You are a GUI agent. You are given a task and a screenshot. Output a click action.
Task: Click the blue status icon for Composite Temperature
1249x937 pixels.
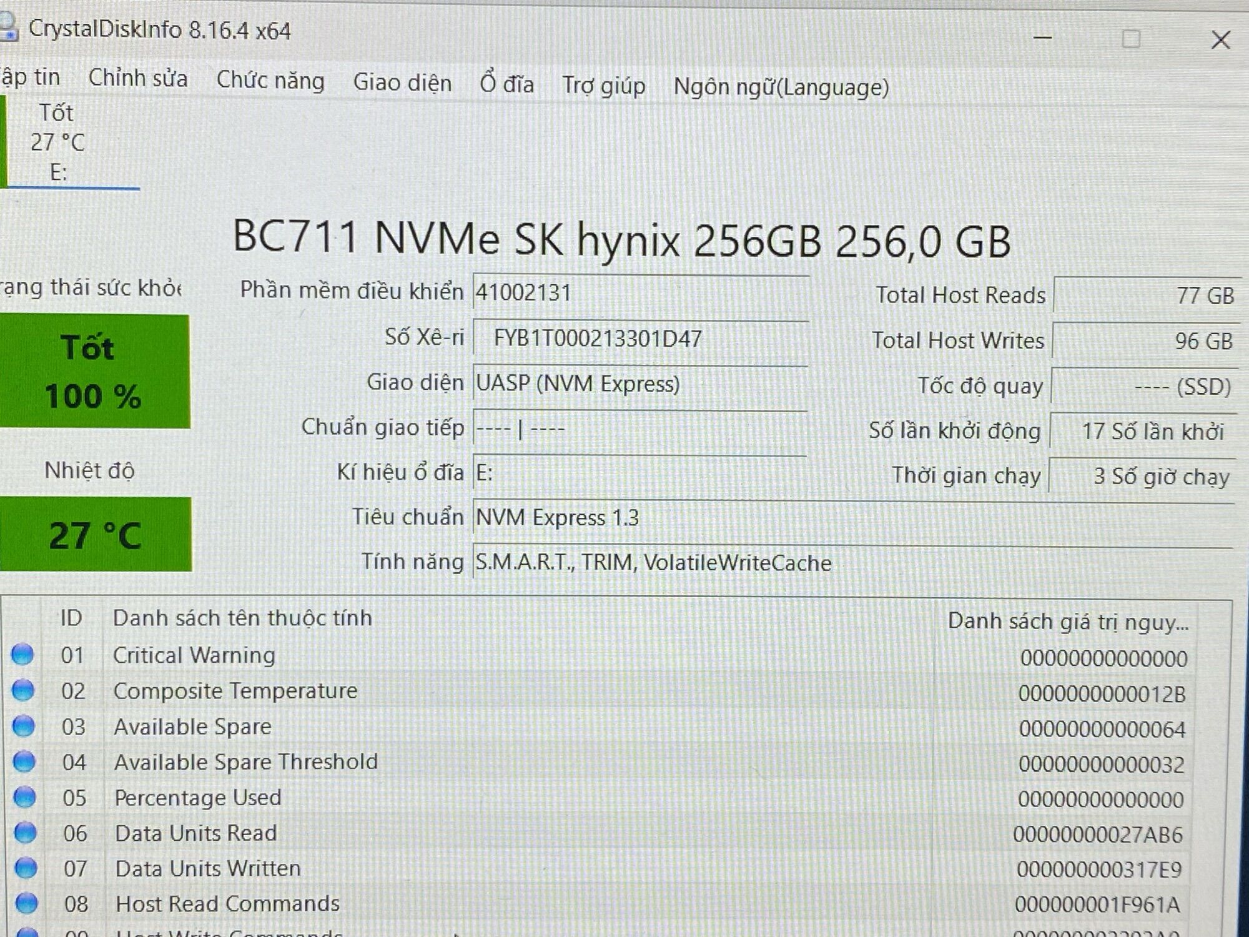pos(24,690)
